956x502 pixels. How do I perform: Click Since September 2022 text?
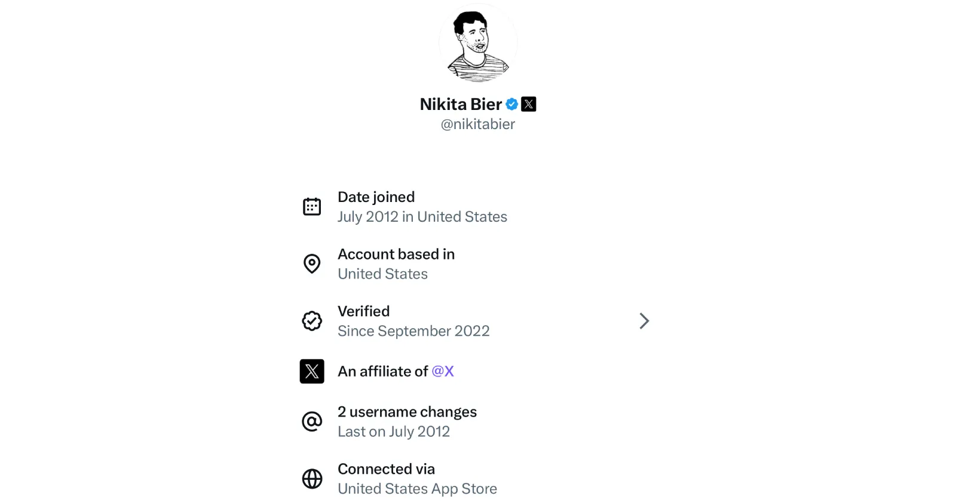tap(413, 331)
